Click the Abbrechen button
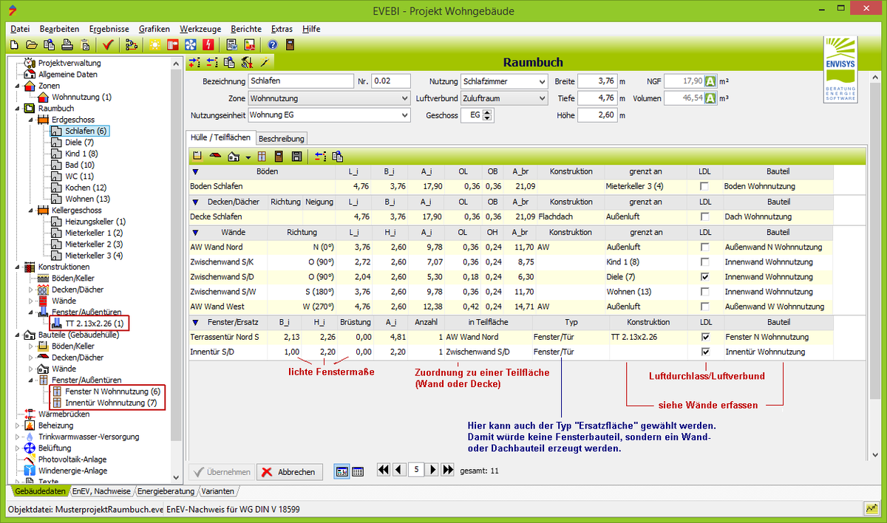This screenshot has height=523, width=887. [x=289, y=472]
